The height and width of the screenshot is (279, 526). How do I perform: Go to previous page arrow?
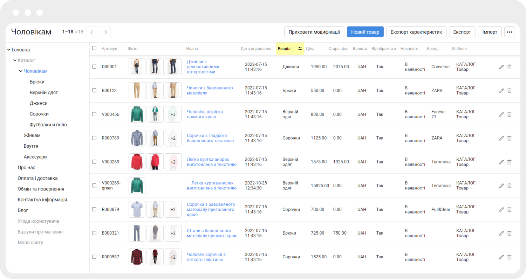pyautogui.click(x=92, y=32)
